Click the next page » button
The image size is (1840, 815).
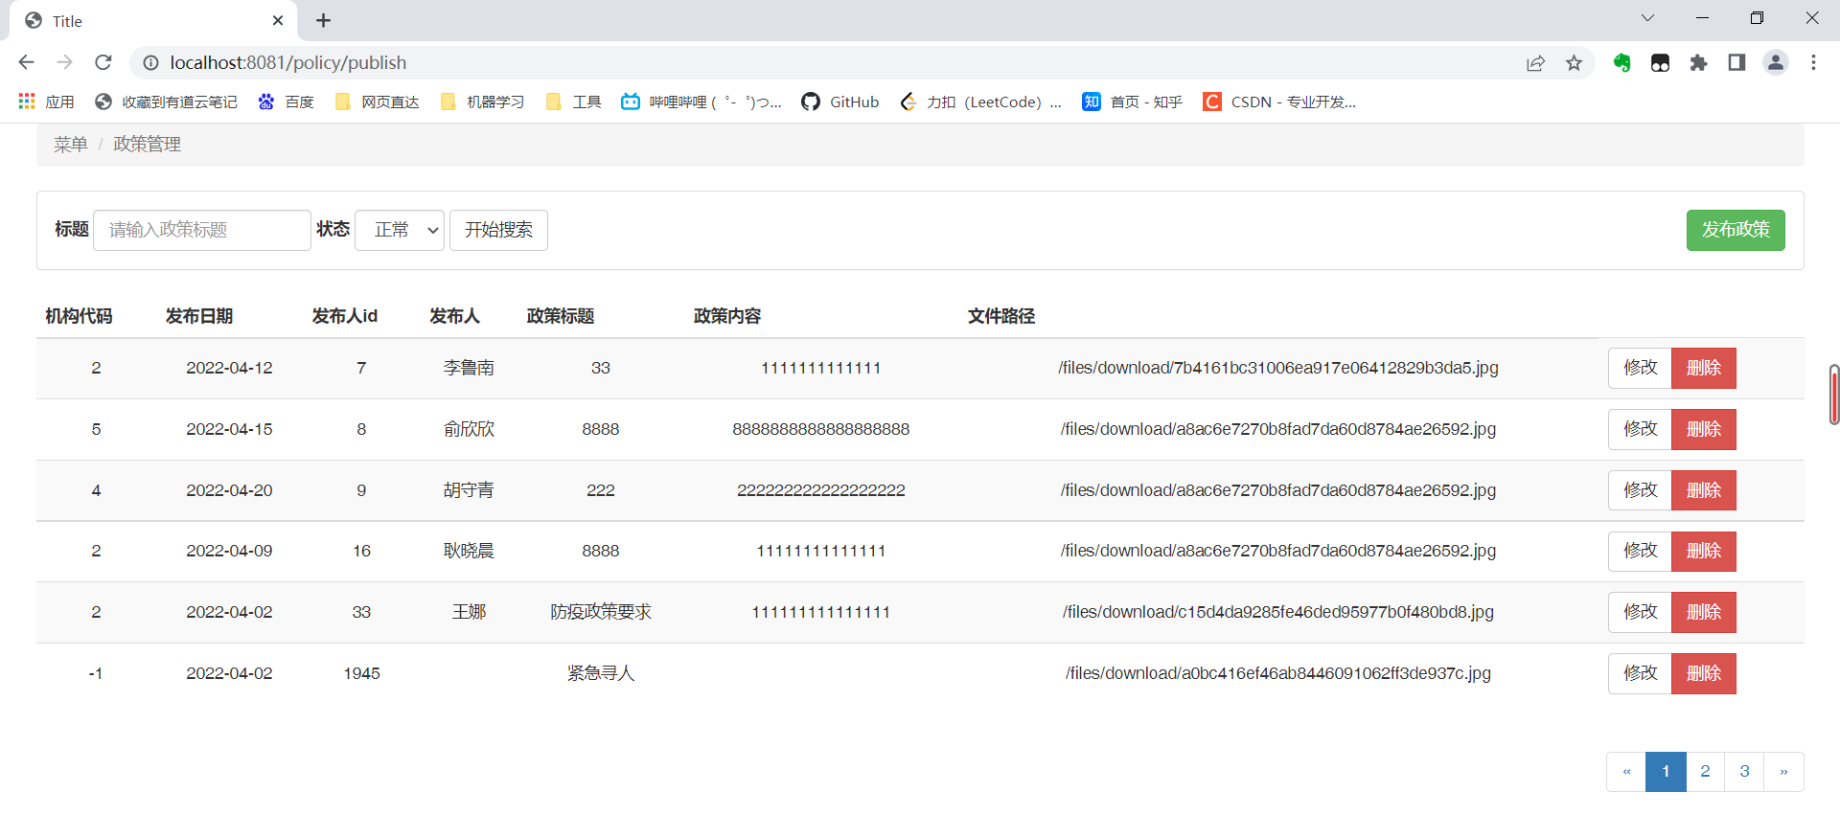pos(1783,772)
